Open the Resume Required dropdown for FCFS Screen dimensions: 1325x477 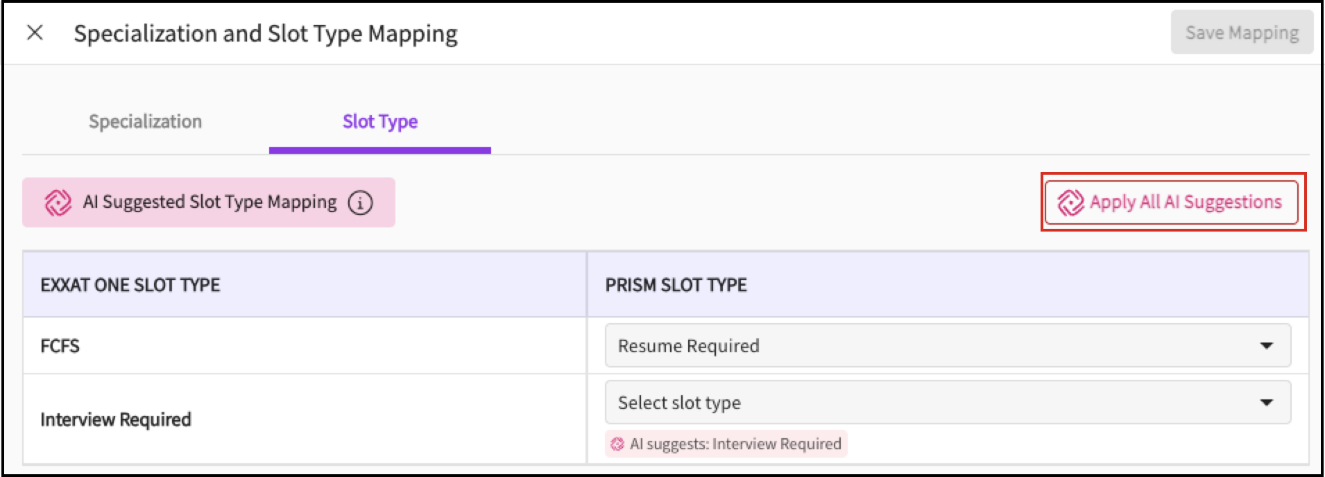(x=947, y=345)
